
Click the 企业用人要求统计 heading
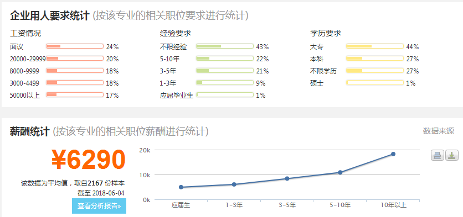[50, 15]
